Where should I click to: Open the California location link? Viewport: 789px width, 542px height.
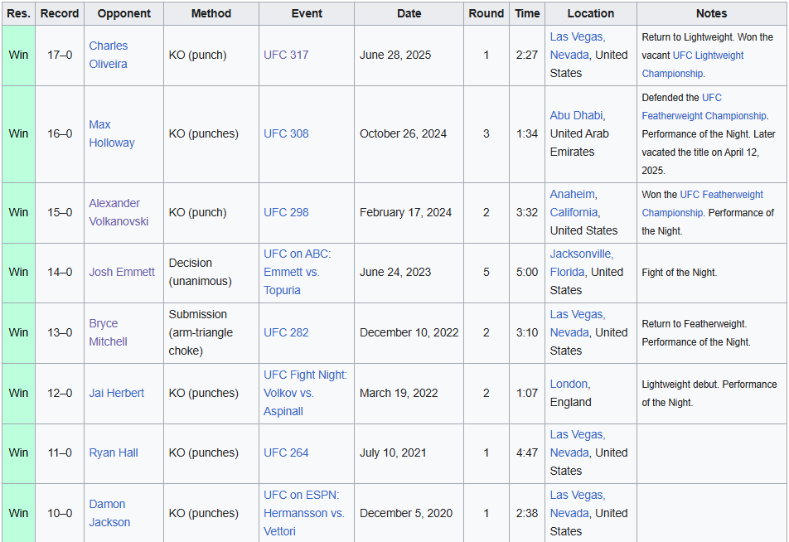(574, 212)
